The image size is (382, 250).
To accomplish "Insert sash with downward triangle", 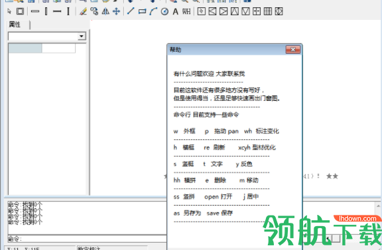I will (x=245, y=11).
